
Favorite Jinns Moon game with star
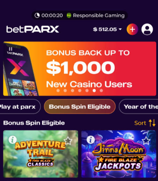146,141
